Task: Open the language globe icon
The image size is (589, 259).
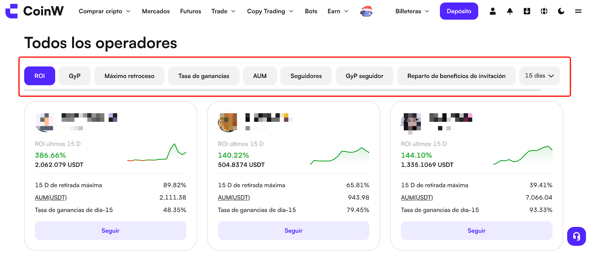Action: (x=544, y=11)
